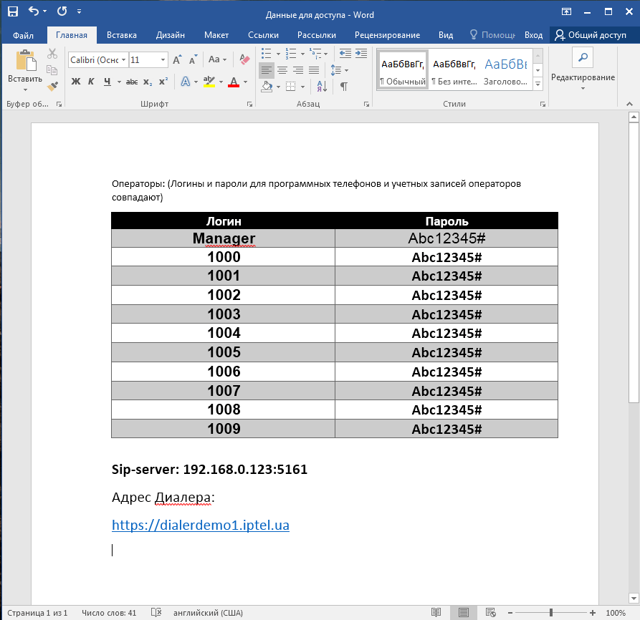Viewport: 640px width, 620px height.
Task: Apply the Заголовок 1 style
Action: 506,69
